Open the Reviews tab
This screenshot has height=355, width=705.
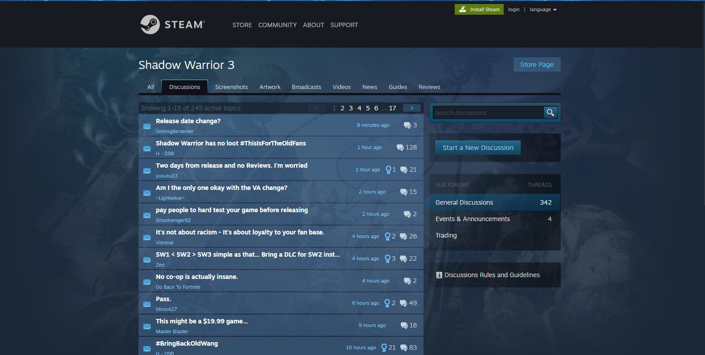click(x=429, y=87)
